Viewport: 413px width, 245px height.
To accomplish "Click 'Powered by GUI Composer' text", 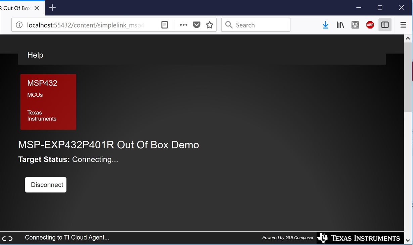I will pos(288,238).
